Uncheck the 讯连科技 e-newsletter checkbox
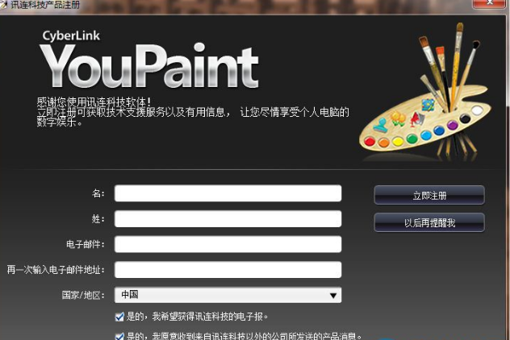 [x=119, y=317]
